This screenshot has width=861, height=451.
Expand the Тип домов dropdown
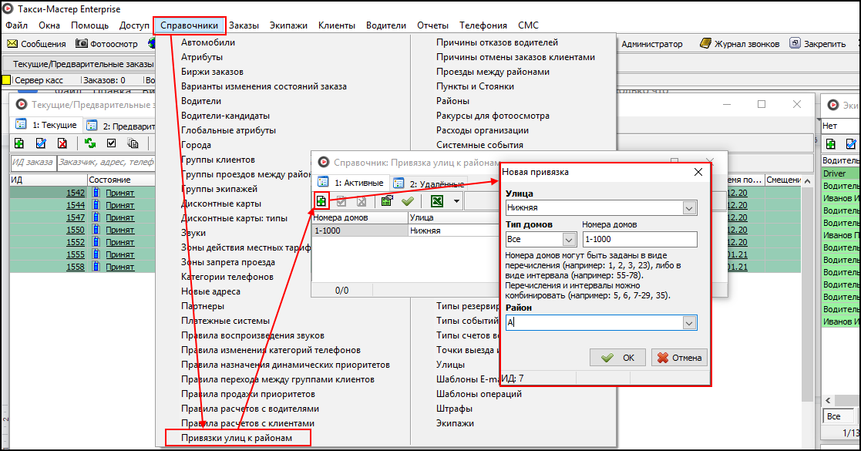[x=569, y=240]
